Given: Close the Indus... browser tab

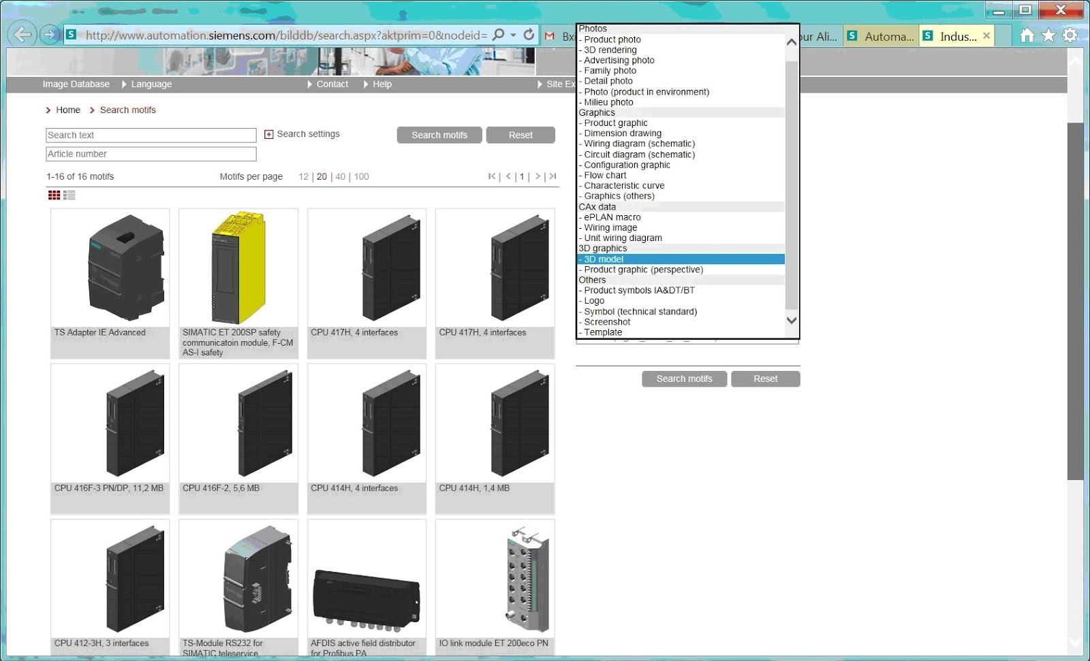Looking at the screenshot, I should (986, 35).
